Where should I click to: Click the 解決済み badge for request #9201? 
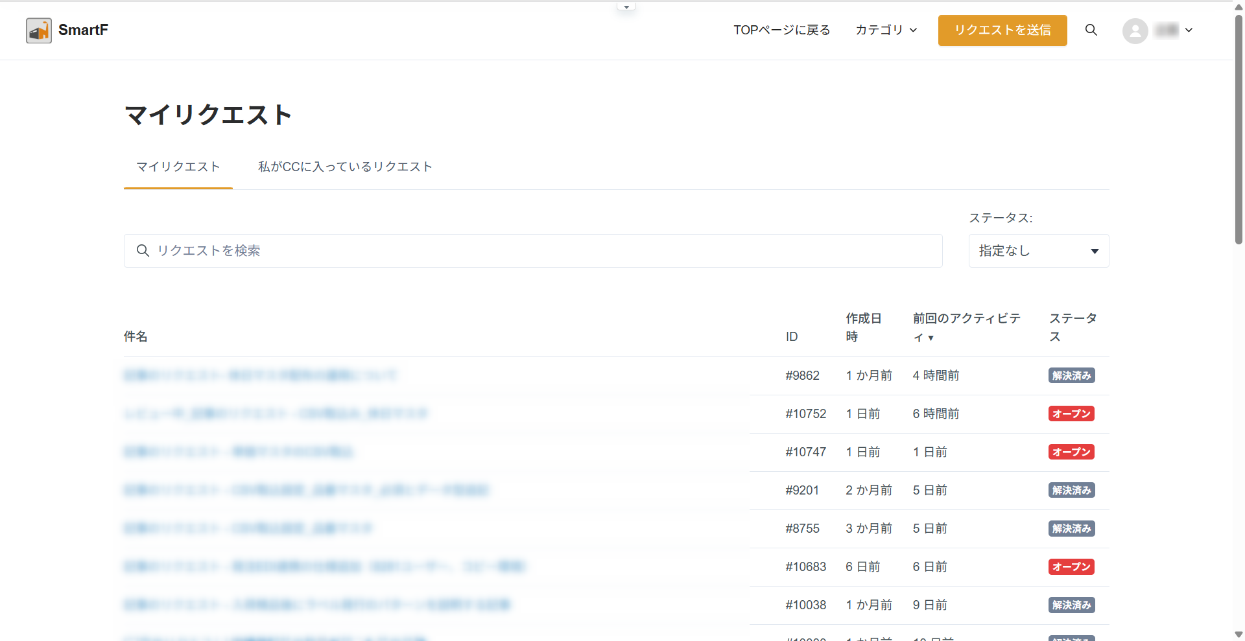pyautogui.click(x=1071, y=491)
